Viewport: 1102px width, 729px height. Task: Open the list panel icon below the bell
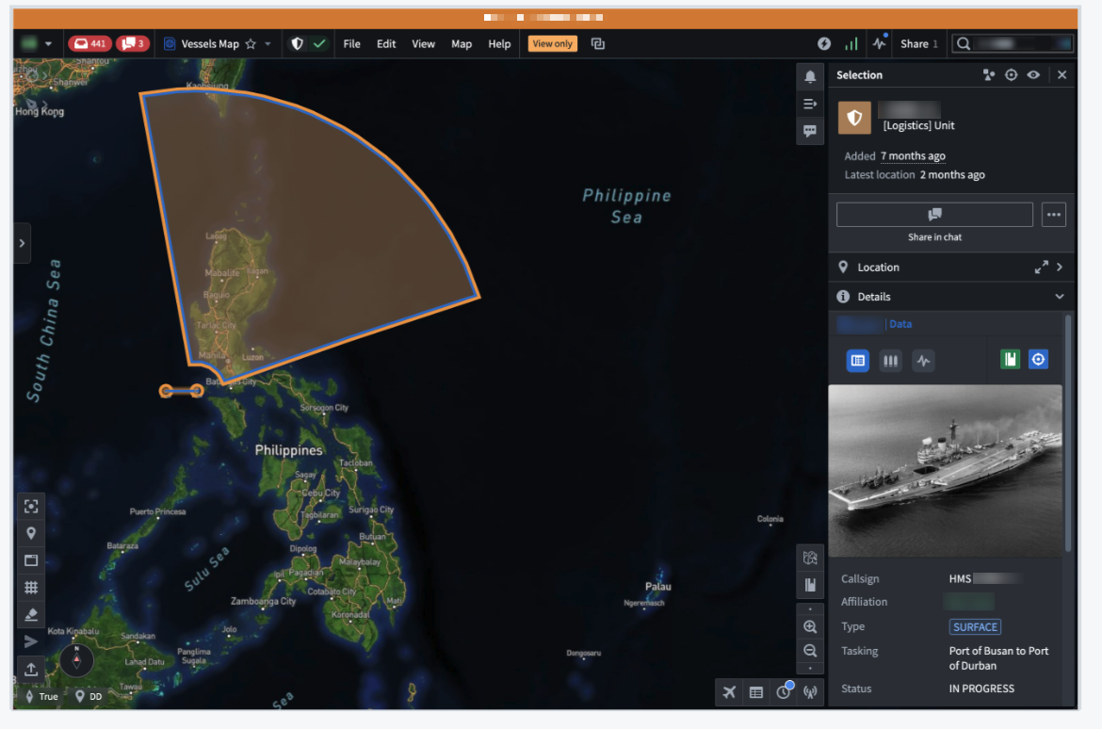pos(810,104)
